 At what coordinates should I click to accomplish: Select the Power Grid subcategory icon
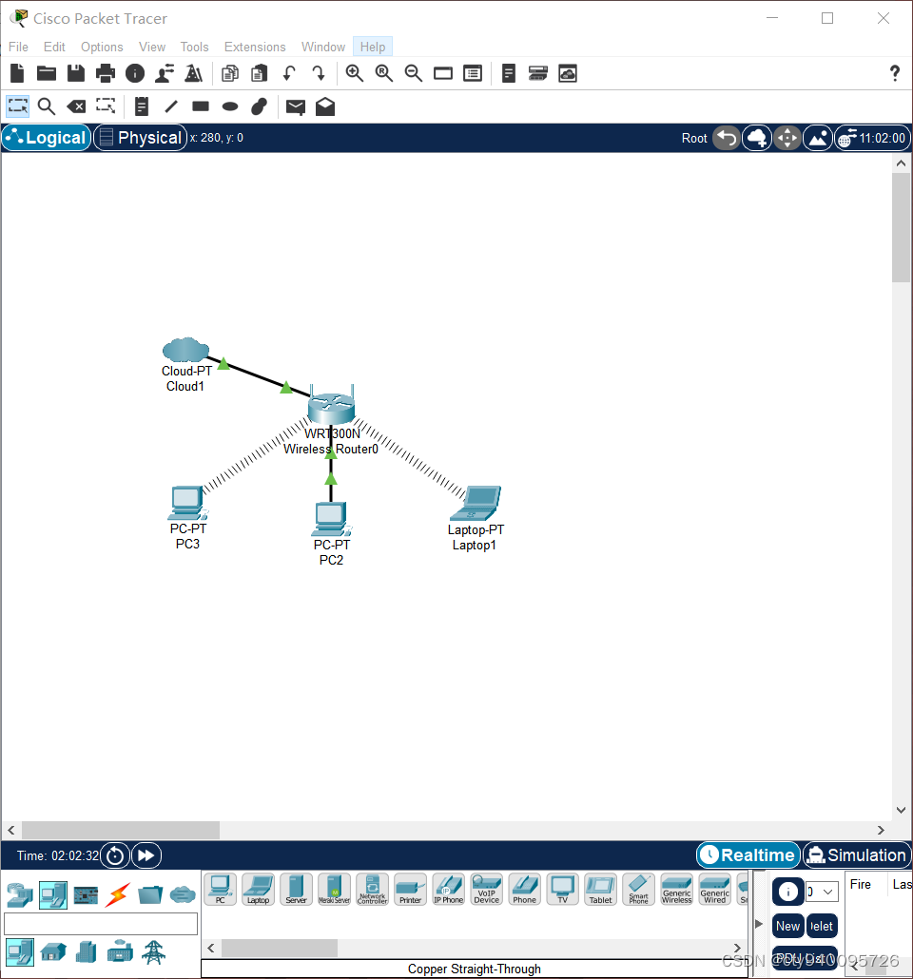point(153,952)
